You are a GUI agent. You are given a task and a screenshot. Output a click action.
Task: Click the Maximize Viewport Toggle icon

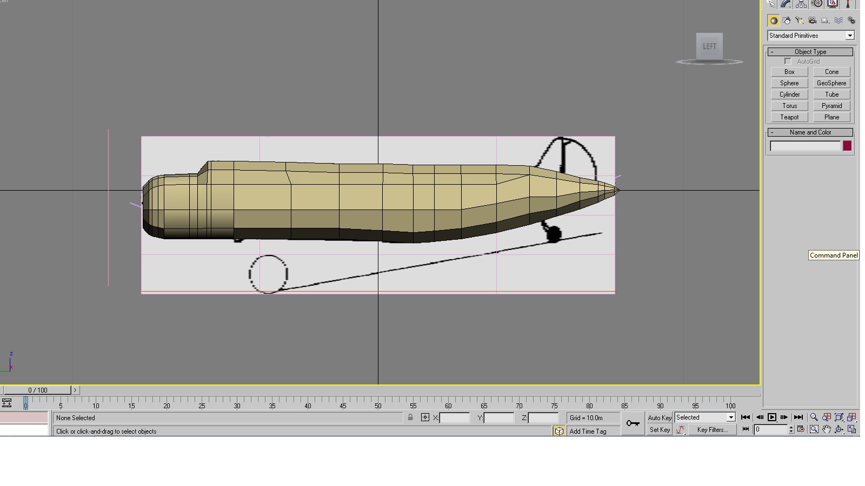[852, 429]
